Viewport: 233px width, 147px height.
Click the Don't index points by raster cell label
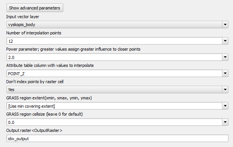(35, 82)
